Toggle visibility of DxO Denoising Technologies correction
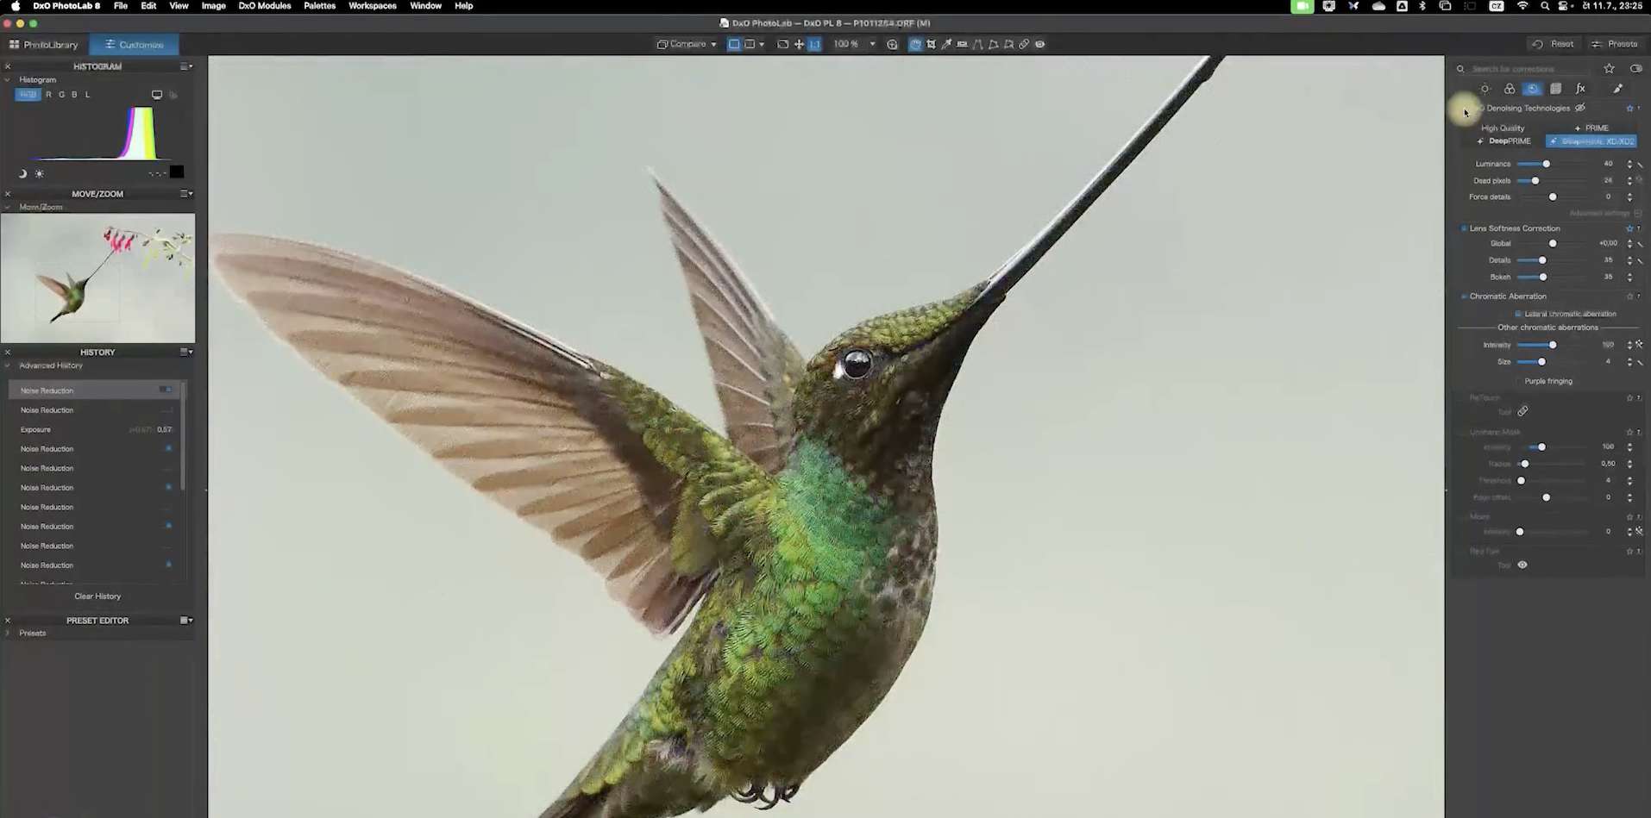1651x818 pixels. point(1581,108)
